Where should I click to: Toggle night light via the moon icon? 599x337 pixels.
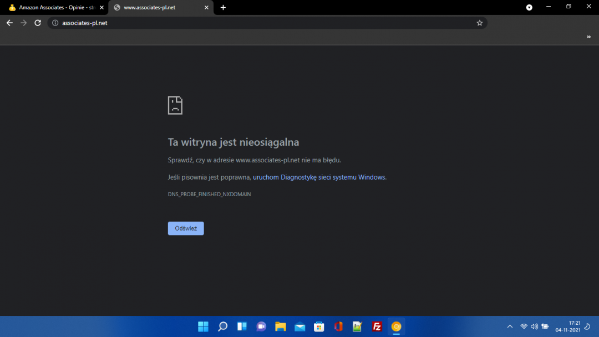coord(586,326)
